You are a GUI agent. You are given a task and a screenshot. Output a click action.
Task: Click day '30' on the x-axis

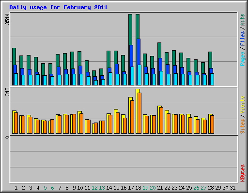(225, 188)
